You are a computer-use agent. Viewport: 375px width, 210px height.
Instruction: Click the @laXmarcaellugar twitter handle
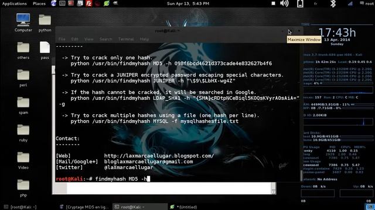click(x=128, y=167)
